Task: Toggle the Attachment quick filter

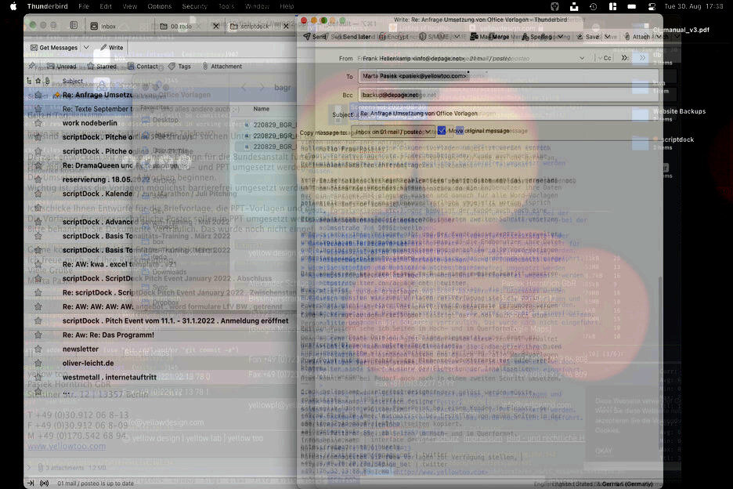Action: point(222,67)
